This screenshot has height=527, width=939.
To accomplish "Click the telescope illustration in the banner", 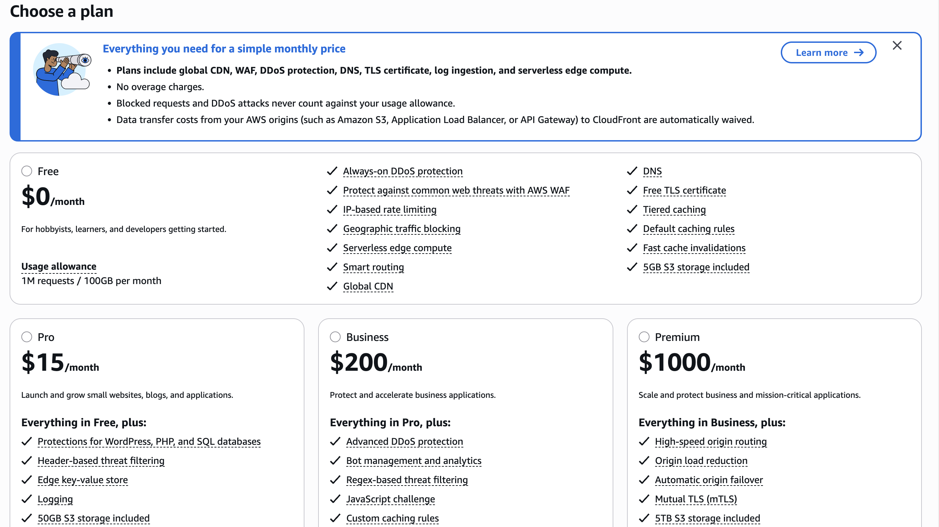I will pos(62,69).
